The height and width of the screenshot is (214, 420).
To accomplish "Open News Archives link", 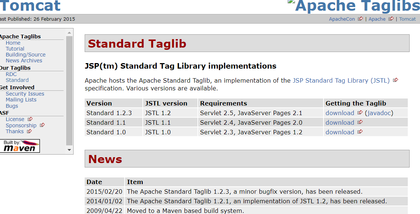I will click(x=24, y=61).
